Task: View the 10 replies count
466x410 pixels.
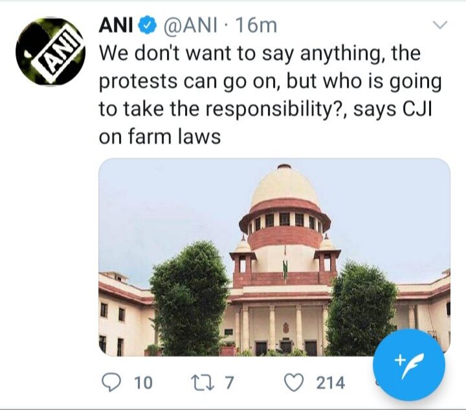Action: [x=143, y=383]
